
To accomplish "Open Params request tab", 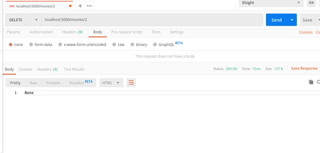I will [14, 32].
